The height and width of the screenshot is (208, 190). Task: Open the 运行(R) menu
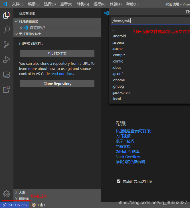[x=100, y=4]
